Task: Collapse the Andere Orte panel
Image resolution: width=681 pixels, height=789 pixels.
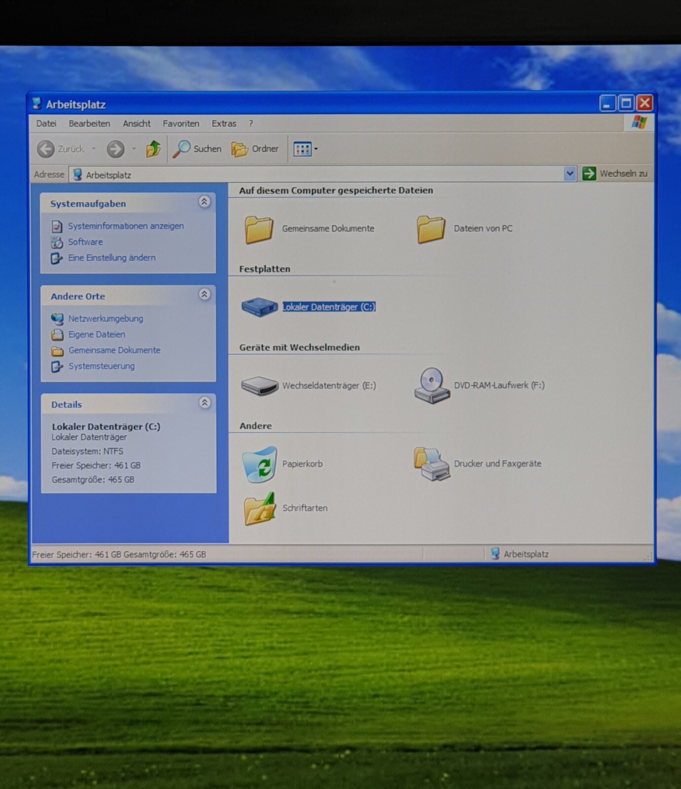Action: point(204,294)
